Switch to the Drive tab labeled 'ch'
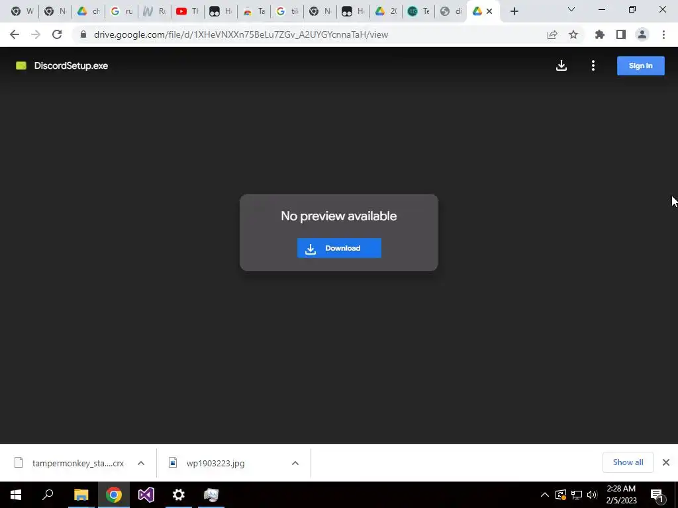 (88, 11)
